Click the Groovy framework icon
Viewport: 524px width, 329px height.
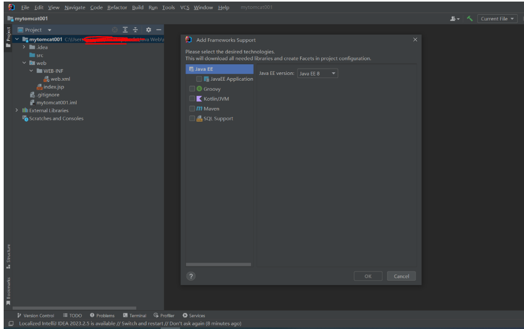[x=199, y=89]
